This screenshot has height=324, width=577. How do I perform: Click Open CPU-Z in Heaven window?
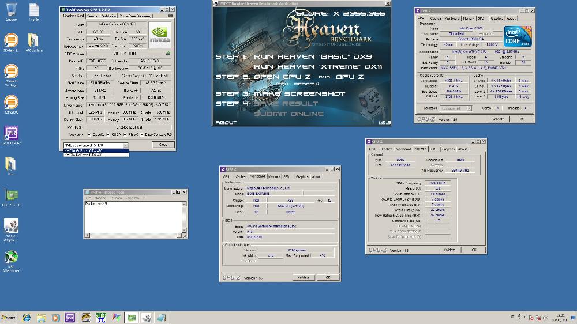point(282,77)
